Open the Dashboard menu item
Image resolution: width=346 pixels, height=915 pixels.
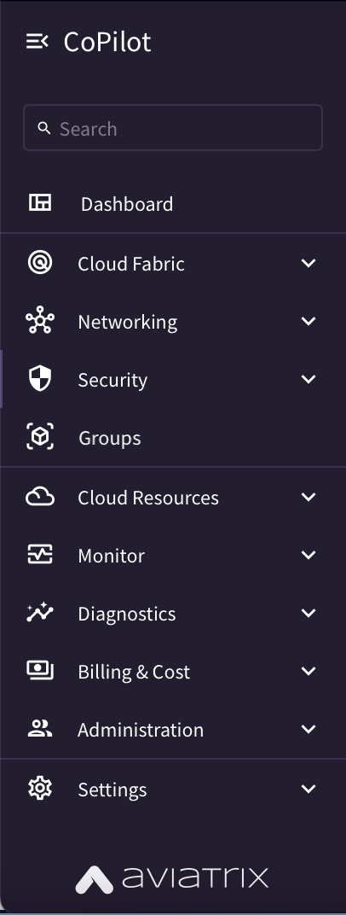173,204
